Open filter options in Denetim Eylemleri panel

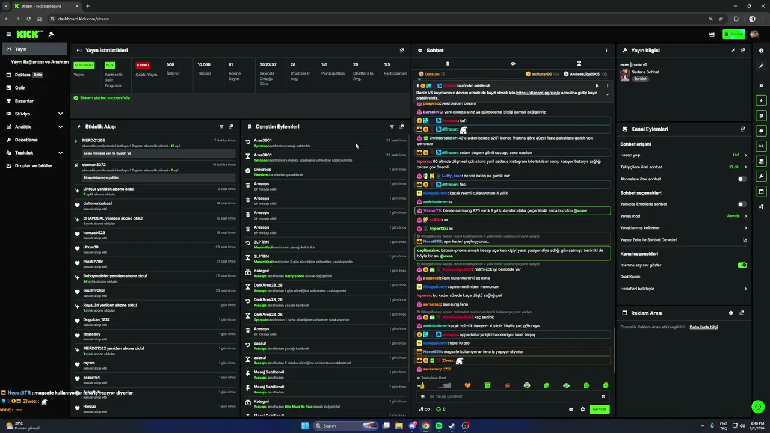[x=392, y=127]
